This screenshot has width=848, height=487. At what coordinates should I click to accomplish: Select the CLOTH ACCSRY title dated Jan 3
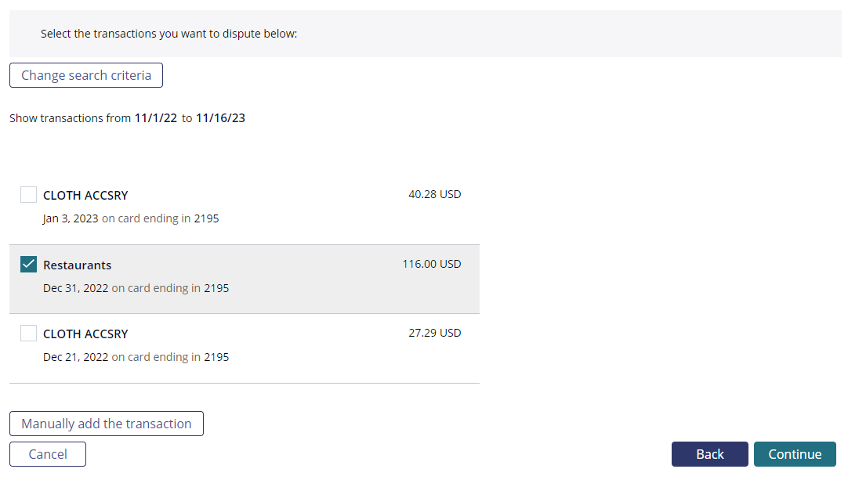85,195
